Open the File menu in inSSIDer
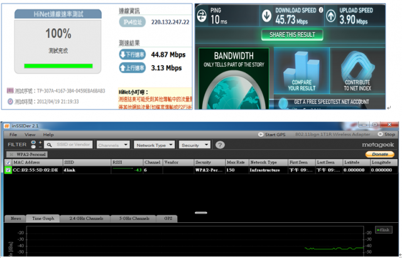The width and height of the screenshot is (402, 258). pos(13,135)
